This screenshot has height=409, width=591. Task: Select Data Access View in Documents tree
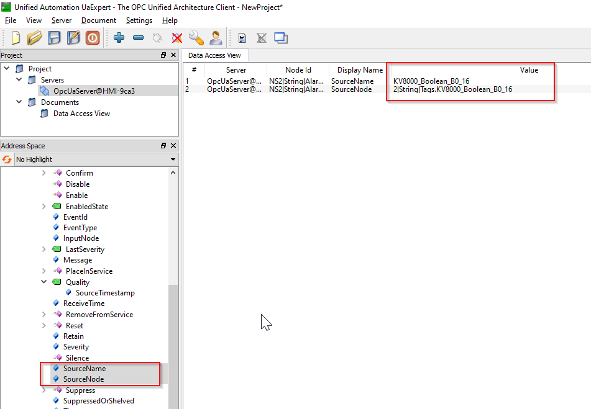(81, 113)
